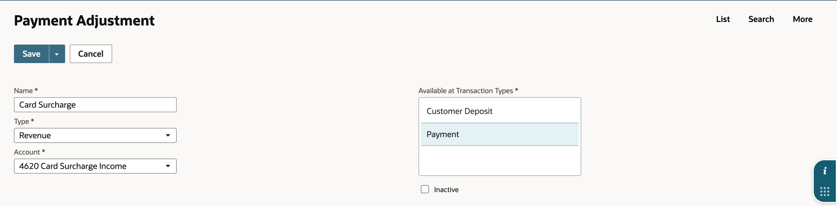Open the More menu

point(802,19)
